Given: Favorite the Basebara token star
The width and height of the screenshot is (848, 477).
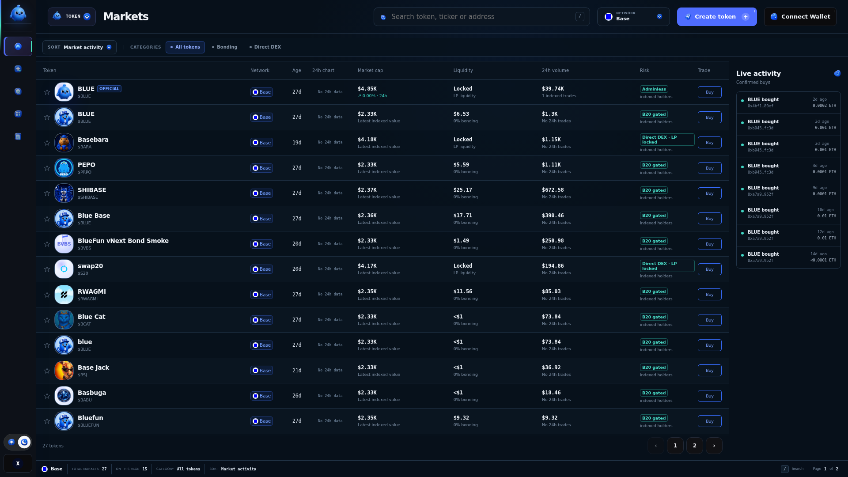Looking at the screenshot, I should point(47,143).
